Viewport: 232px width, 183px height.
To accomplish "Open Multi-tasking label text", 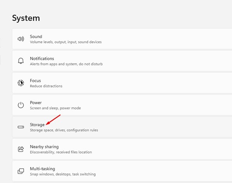I will [43, 169].
